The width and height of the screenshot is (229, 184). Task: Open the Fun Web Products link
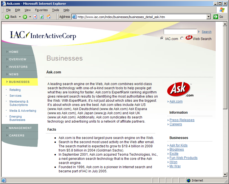click(x=183, y=158)
